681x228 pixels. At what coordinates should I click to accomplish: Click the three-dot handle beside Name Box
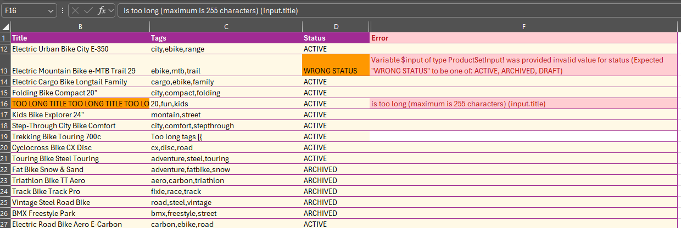click(63, 10)
